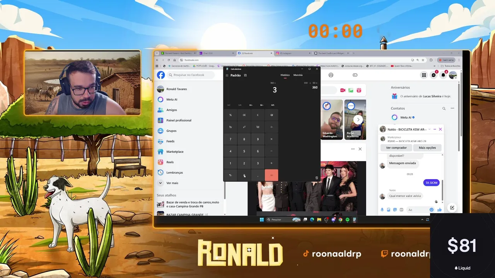Open Facebook Messenger icon in header
The width and height of the screenshot is (495, 278).
(434, 75)
